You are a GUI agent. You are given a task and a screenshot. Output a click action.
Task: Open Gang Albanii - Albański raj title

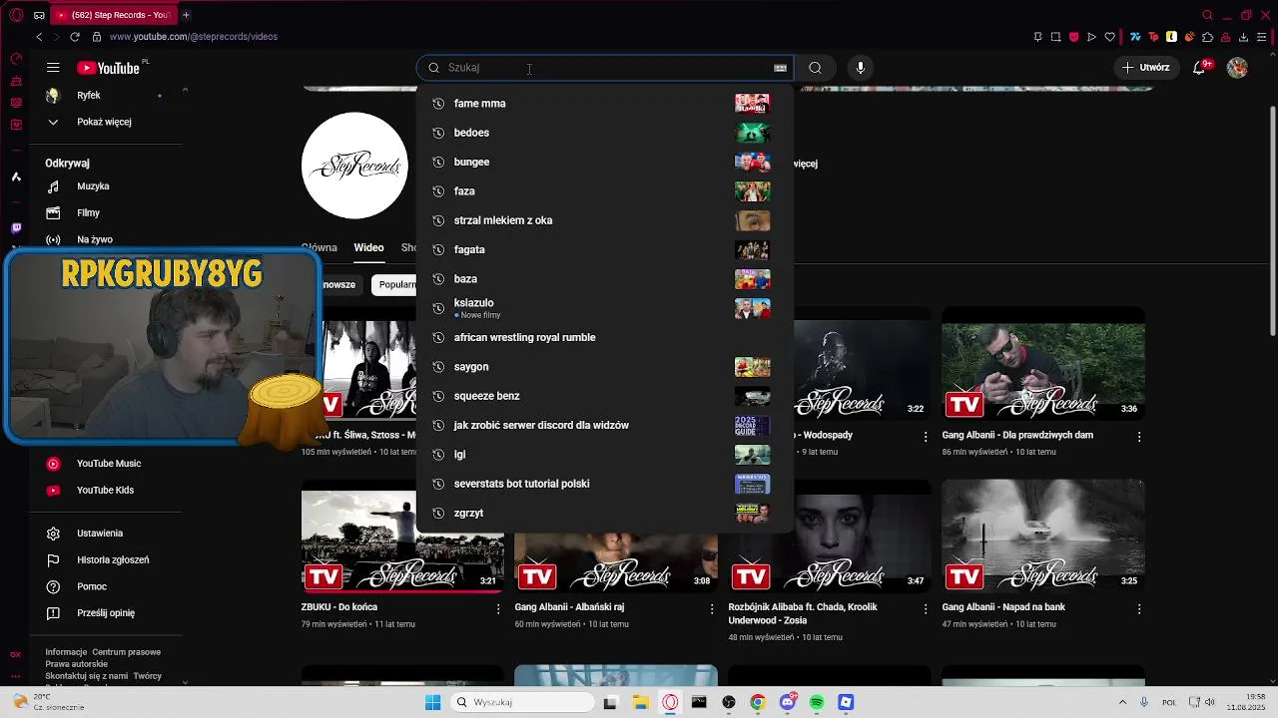(569, 607)
